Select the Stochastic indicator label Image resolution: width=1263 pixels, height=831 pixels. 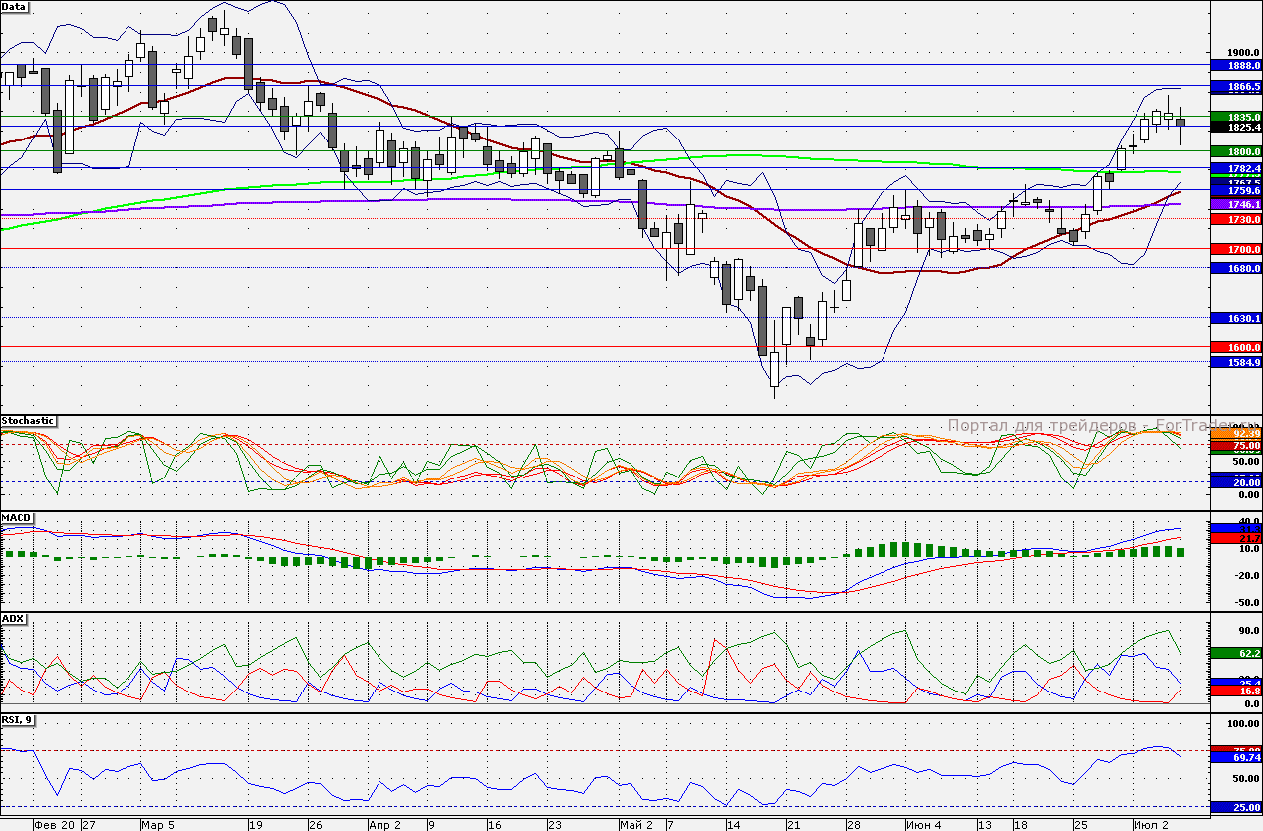click(29, 421)
